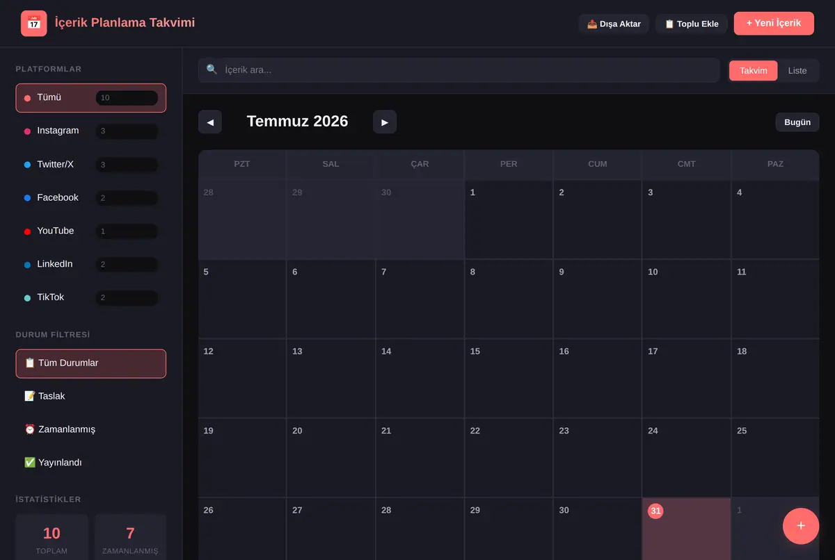This screenshot has width=835, height=560.
Task: Advance to next month with right arrow
Action: pyautogui.click(x=385, y=122)
